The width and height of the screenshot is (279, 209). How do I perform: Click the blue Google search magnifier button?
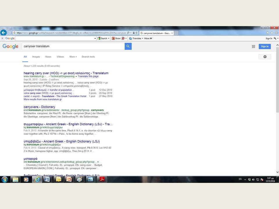(x=128, y=46)
